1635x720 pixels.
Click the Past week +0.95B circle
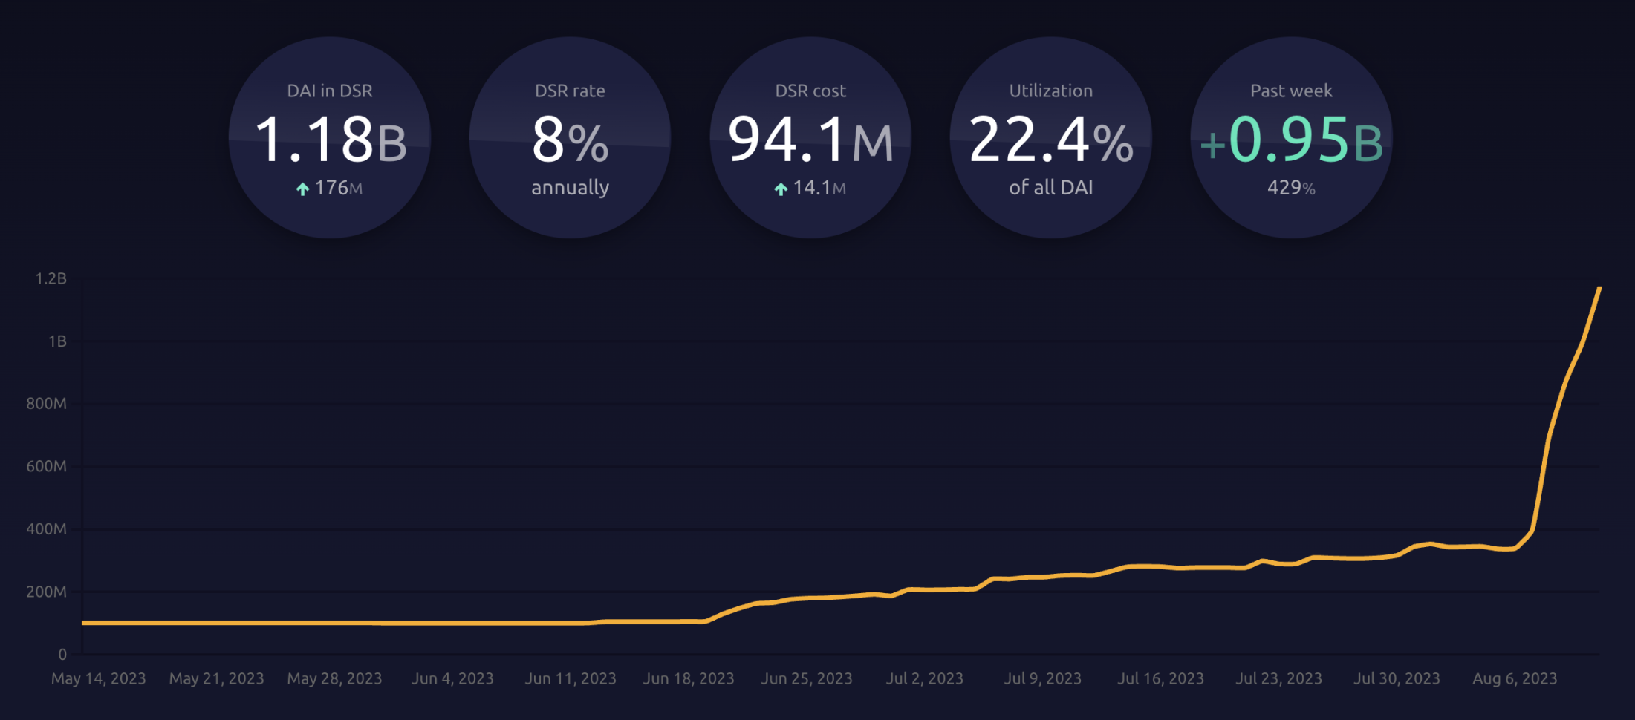(x=1291, y=137)
